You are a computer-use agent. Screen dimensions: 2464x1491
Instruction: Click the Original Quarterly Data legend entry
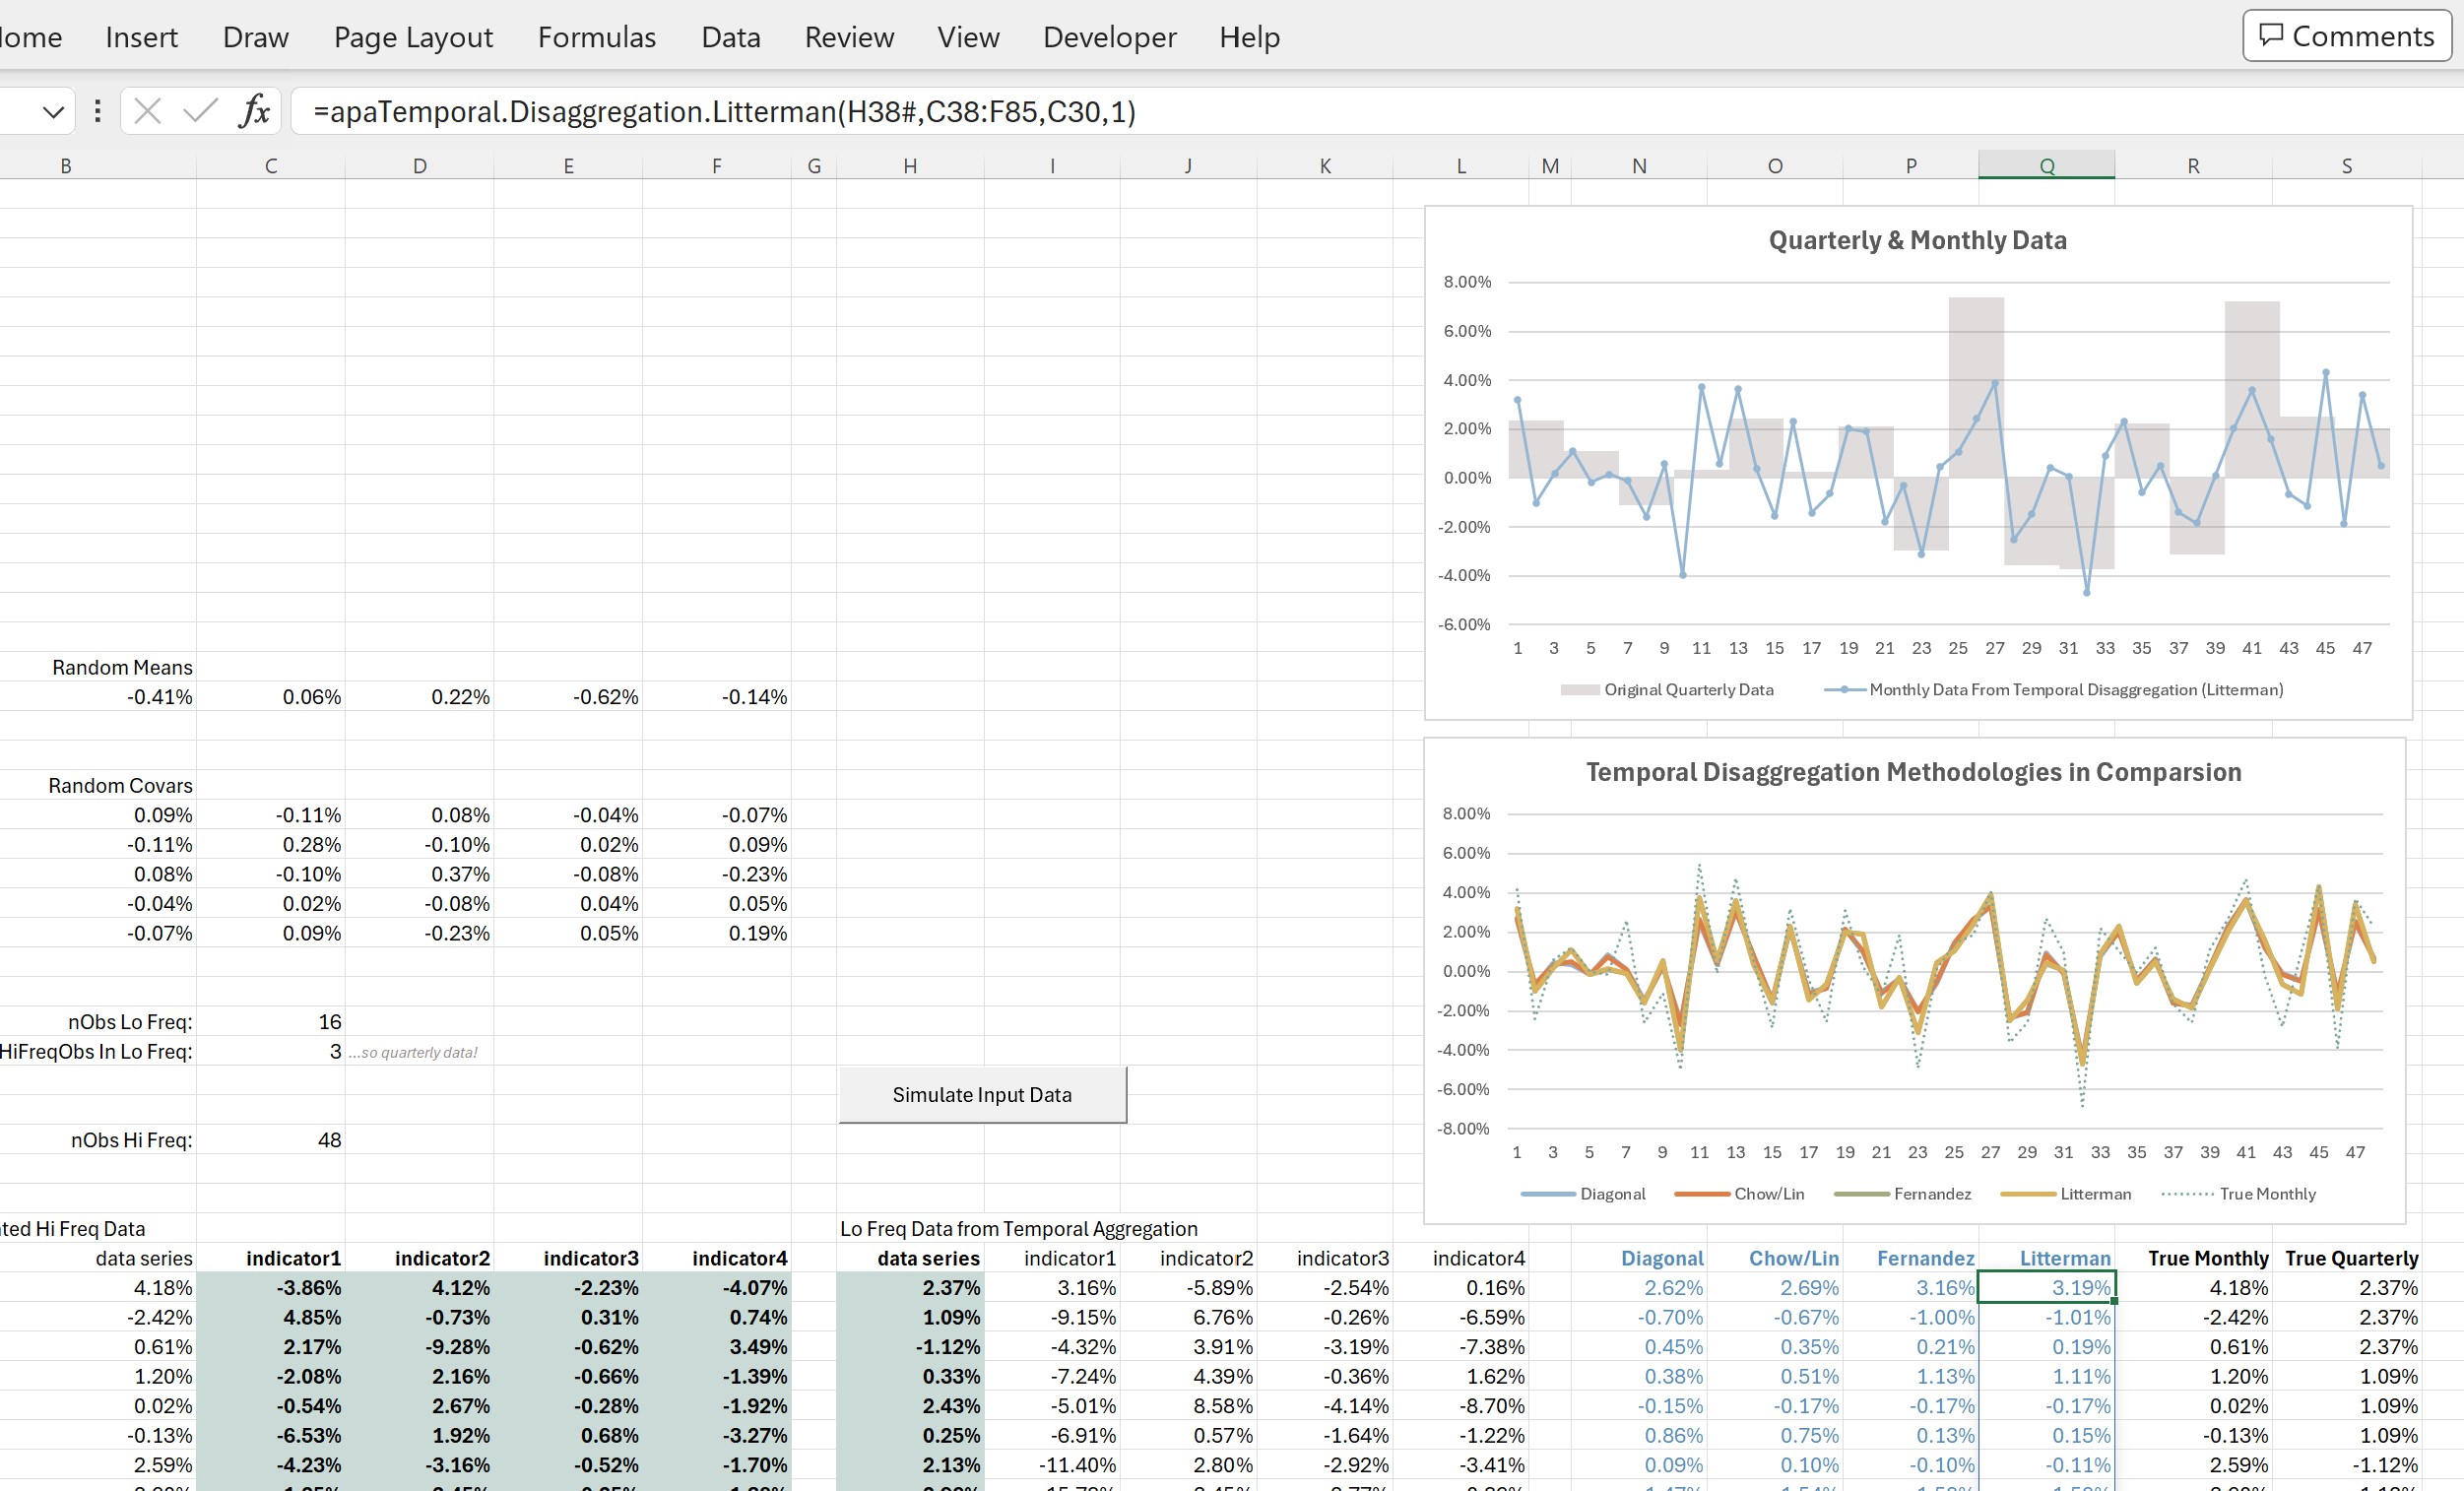click(1687, 690)
